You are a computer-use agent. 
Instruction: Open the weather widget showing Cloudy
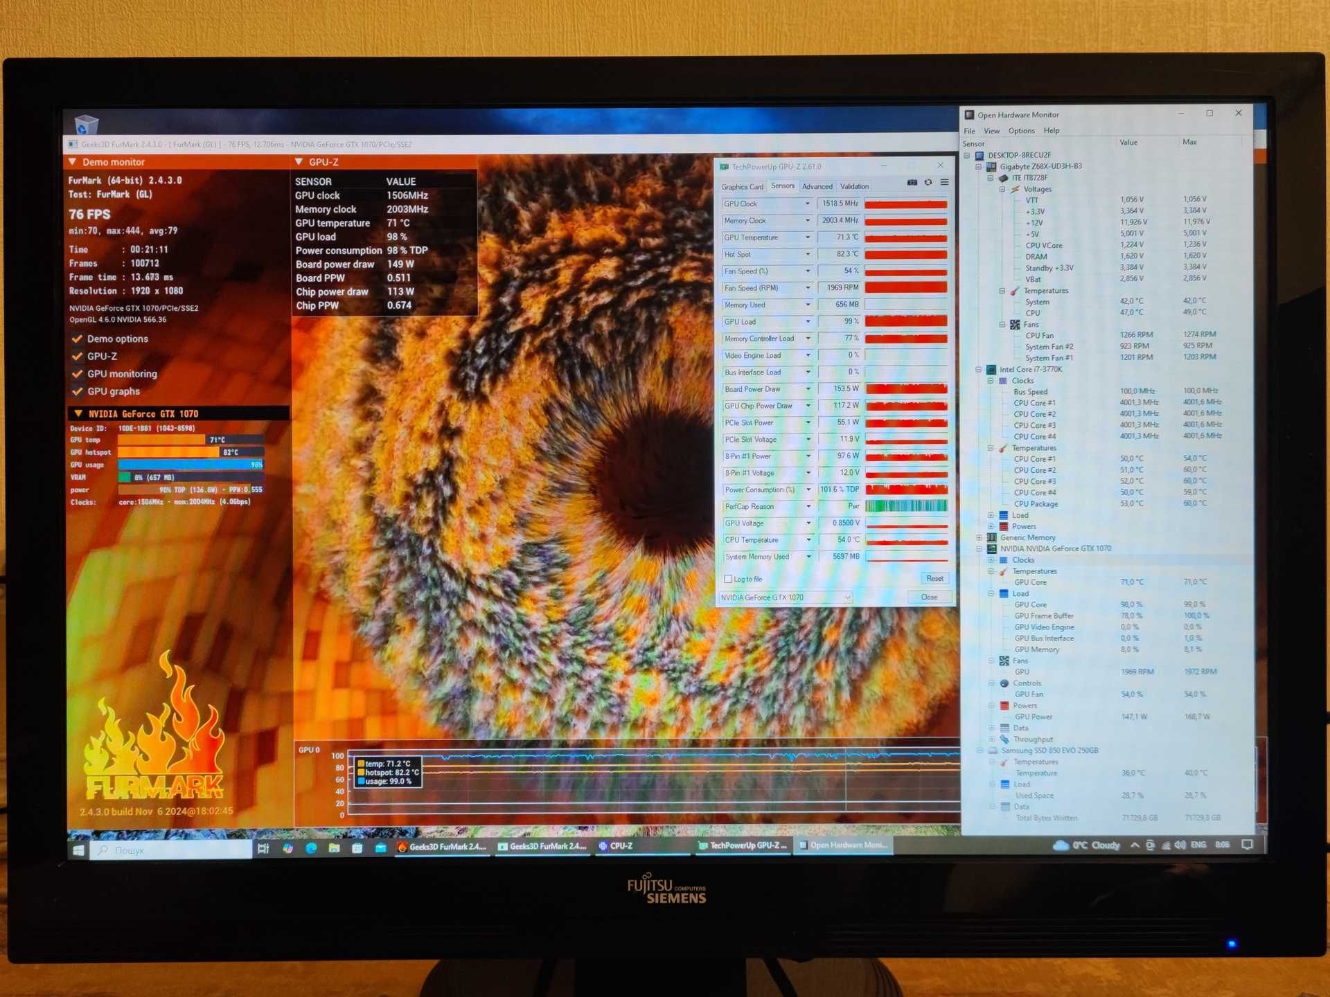point(1086,845)
